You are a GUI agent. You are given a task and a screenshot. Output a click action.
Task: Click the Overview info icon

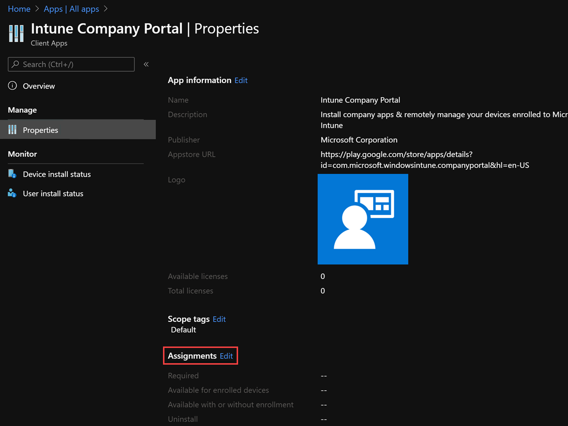[12, 86]
